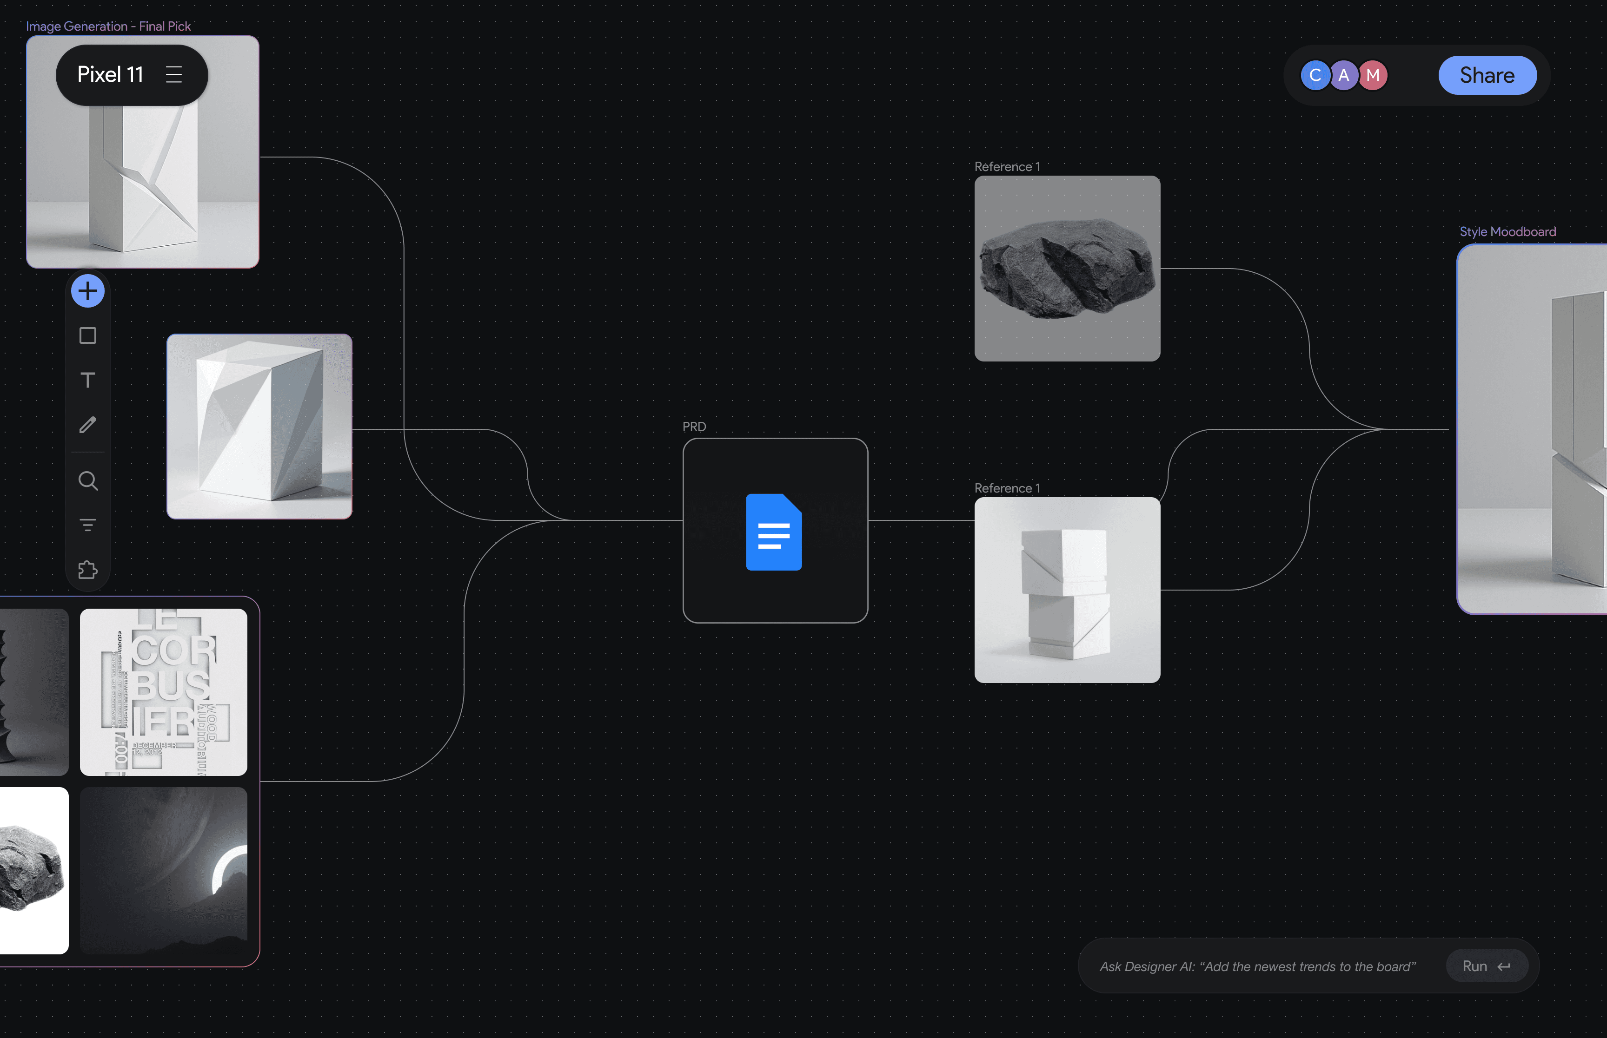
Task: Open hamburger menu next to Pixel 11
Action: 174,74
